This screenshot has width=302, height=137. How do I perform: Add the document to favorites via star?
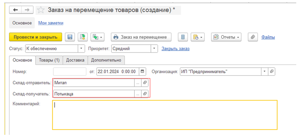(41, 10)
